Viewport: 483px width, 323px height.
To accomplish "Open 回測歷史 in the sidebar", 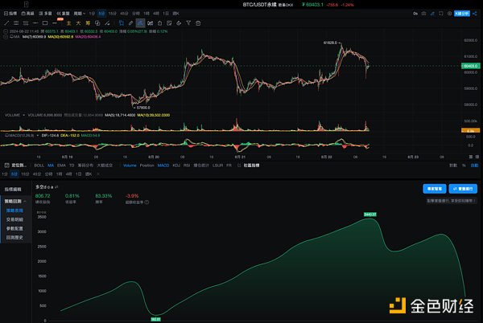I will coord(14,238).
